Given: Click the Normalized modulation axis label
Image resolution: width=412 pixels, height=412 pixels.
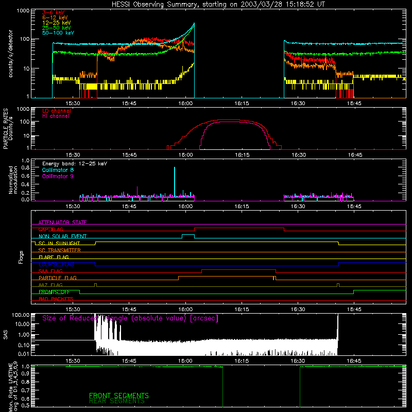Looking at the screenshot, I should (13, 180).
